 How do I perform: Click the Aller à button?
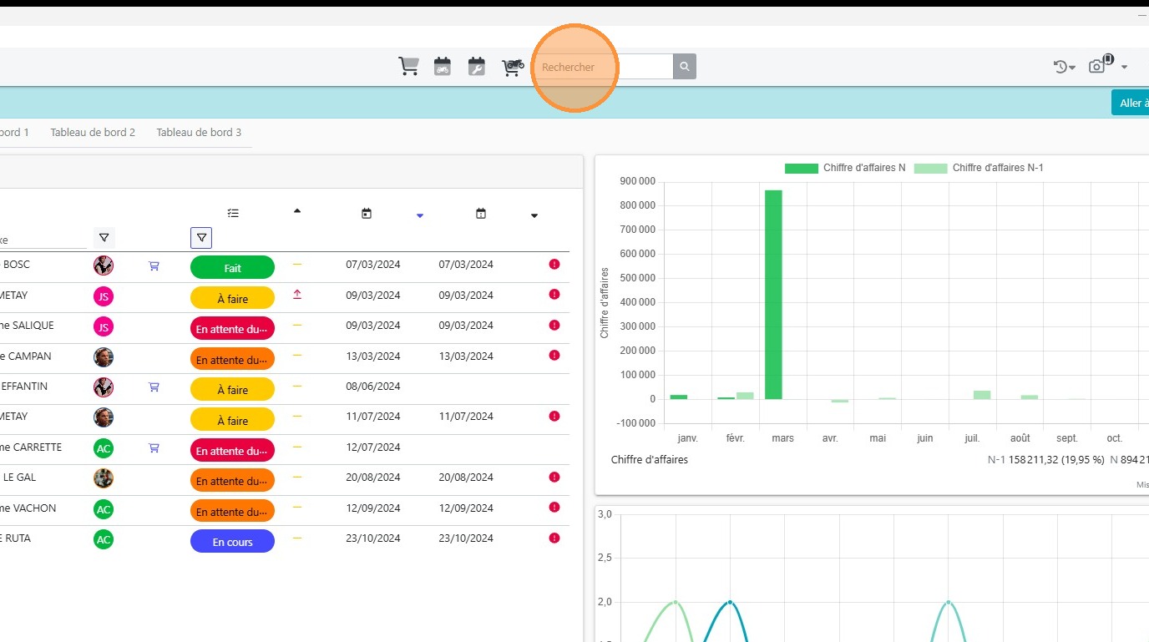(x=1130, y=103)
